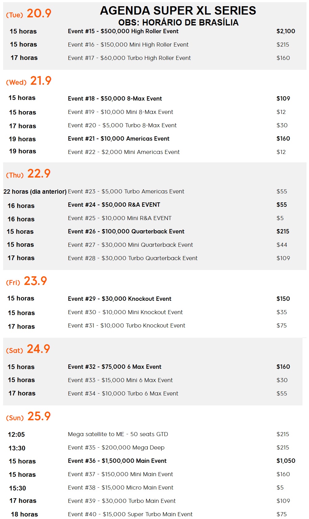
Task: Select Event #17 Turbo High Roller Event
Action: click(x=129, y=58)
